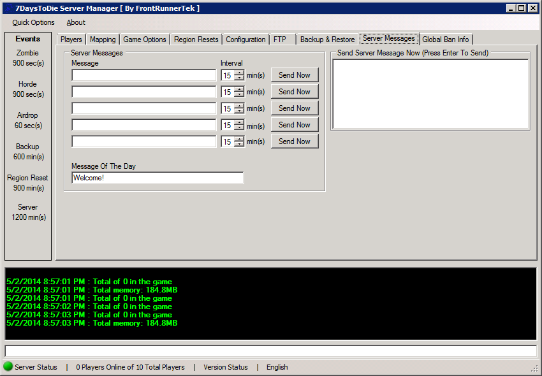Click the second row Send Now button
Viewport: 542px width, 376px height.
295,92
